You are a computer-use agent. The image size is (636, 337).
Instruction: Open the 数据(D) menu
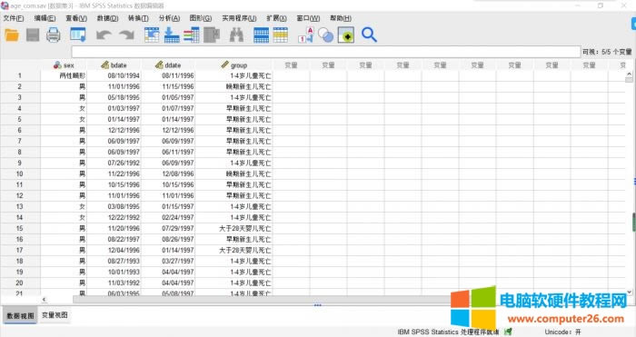pos(107,18)
